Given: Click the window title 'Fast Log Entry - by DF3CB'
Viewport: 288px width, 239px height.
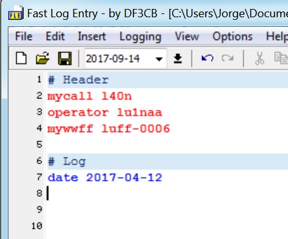Looking at the screenshot, I should [92, 13].
